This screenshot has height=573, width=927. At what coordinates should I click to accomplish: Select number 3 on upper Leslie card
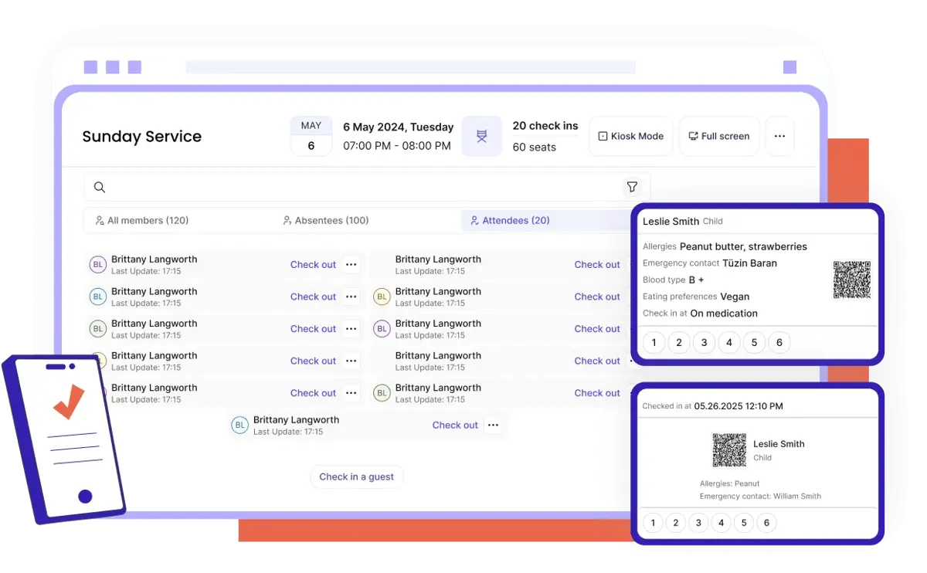704,343
